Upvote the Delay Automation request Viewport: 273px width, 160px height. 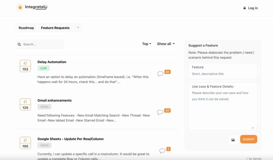click(x=25, y=63)
